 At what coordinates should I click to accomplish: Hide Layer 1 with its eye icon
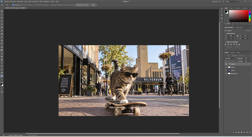pos(226,70)
